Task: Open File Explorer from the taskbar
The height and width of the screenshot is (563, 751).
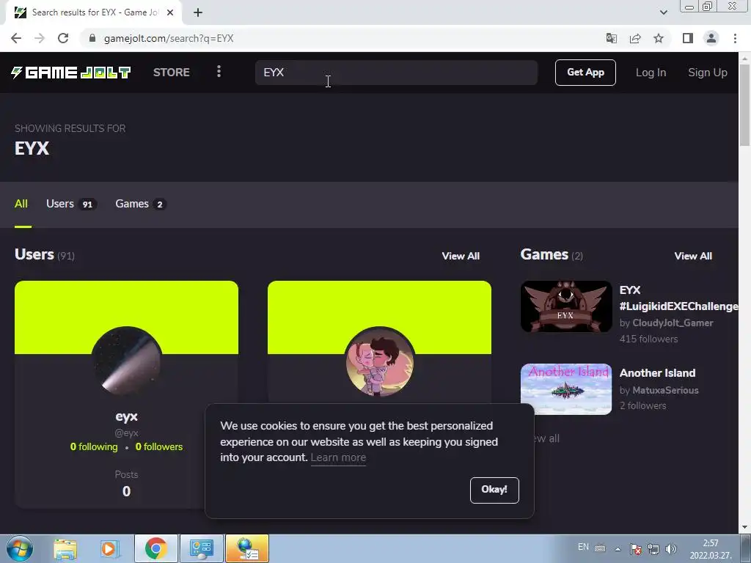Action: [x=65, y=548]
